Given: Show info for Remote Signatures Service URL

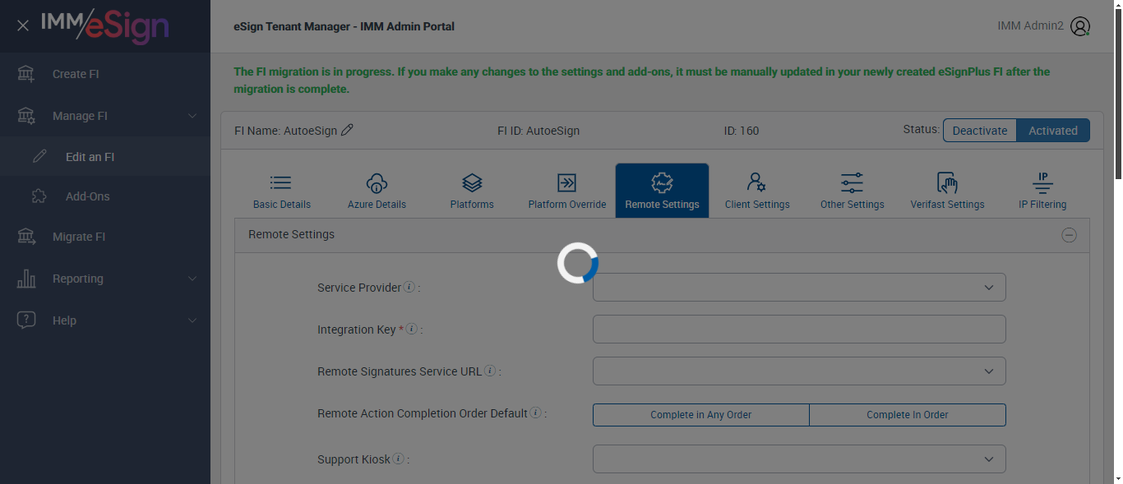Looking at the screenshot, I should coord(490,371).
